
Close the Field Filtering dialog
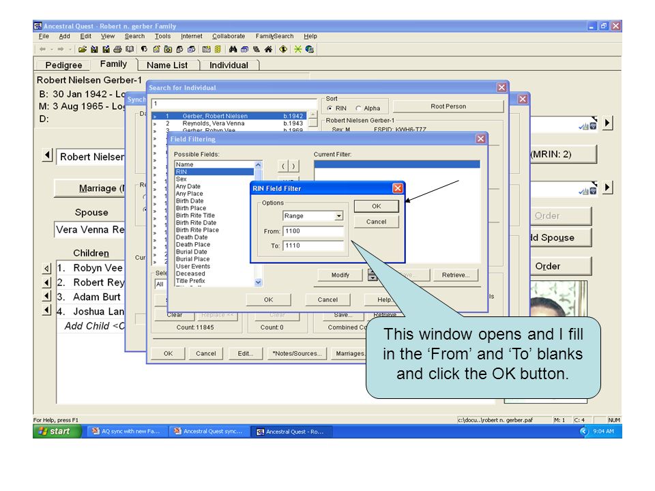(481, 139)
